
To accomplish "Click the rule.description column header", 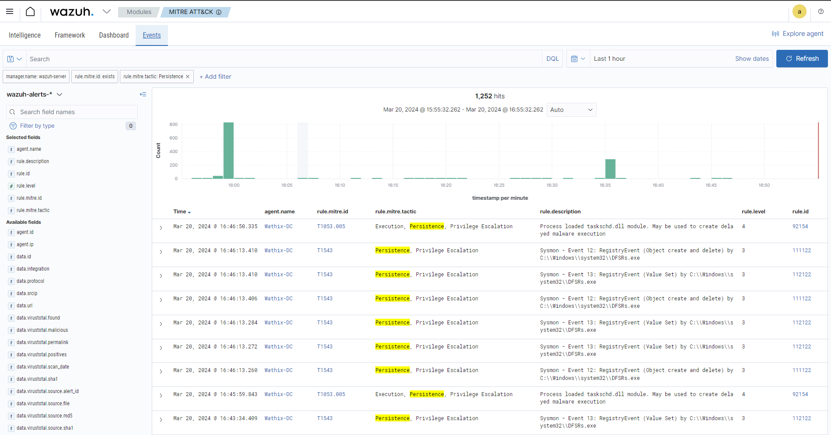I will tap(560, 212).
